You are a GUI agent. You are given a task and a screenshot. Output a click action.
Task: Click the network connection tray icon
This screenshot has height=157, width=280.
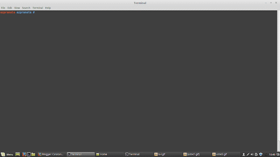248,154
